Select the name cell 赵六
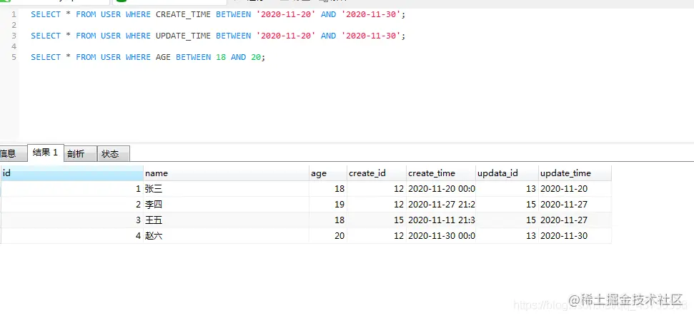 click(226, 236)
